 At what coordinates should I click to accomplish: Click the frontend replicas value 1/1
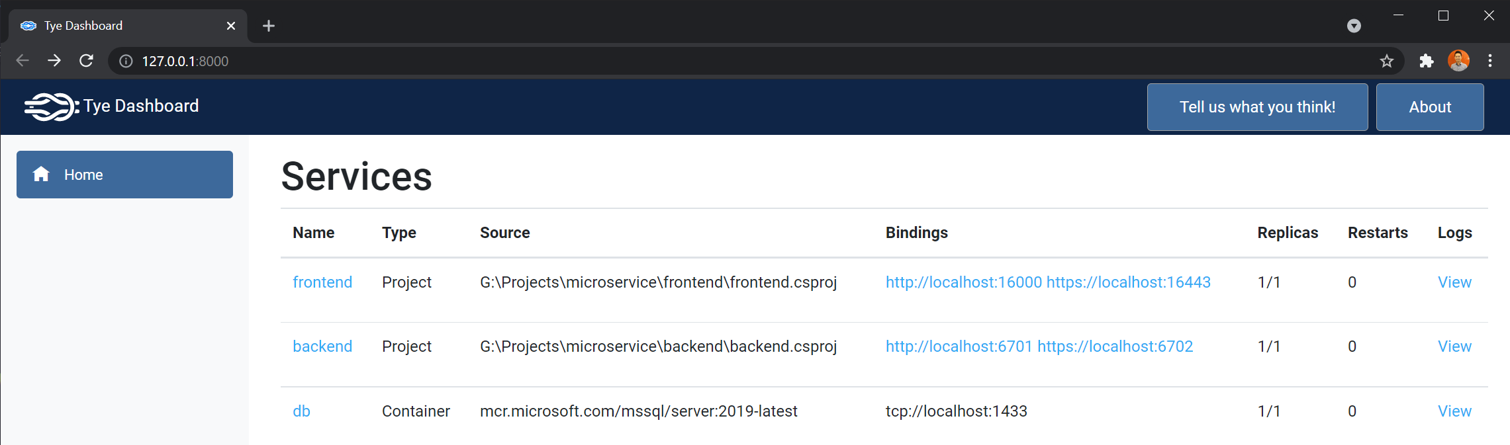[1269, 282]
